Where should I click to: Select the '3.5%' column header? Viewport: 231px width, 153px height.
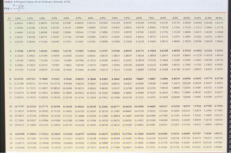coord(79,18)
